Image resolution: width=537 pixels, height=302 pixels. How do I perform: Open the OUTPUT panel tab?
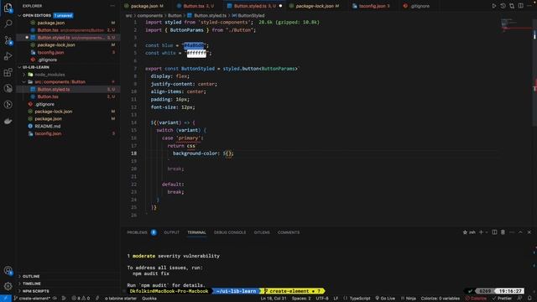coord(171,232)
